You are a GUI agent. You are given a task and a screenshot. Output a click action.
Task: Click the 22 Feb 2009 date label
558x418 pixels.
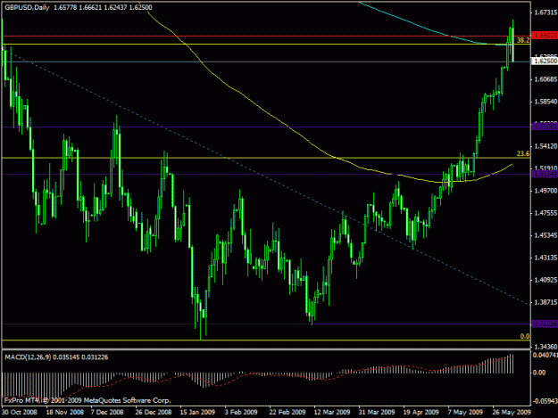[287, 413]
